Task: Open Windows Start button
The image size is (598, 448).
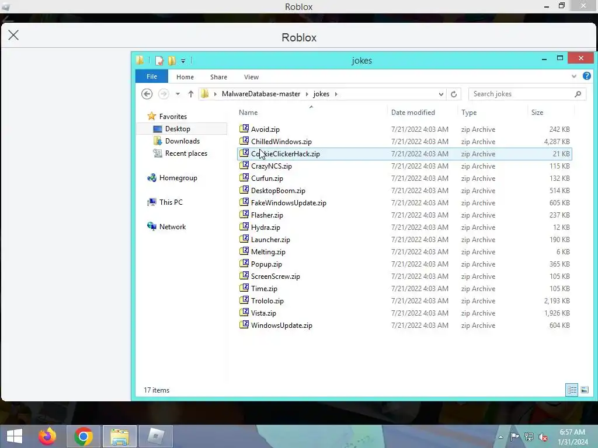Action: pyautogui.click(x=15, y=436)
